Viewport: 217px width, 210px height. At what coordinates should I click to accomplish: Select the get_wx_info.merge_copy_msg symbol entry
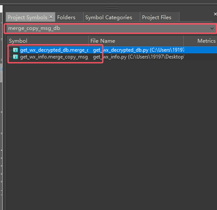pyautogui.click(x=54, y=57)
